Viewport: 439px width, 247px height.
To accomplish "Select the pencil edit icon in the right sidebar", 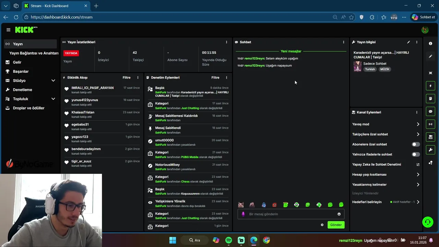I will click(x=430, y=56).
